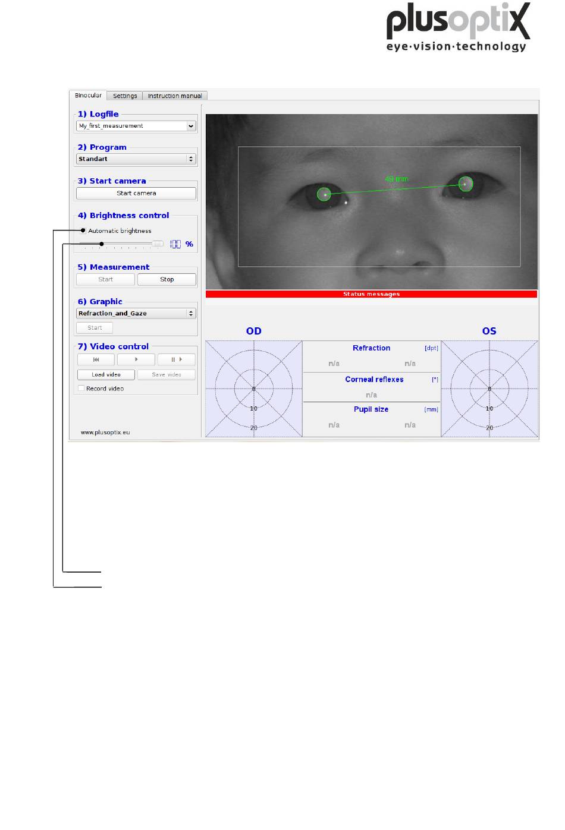565x830 pixels.
Task: Click the OD gaze polar chart
Action: (x=254, y=389)
